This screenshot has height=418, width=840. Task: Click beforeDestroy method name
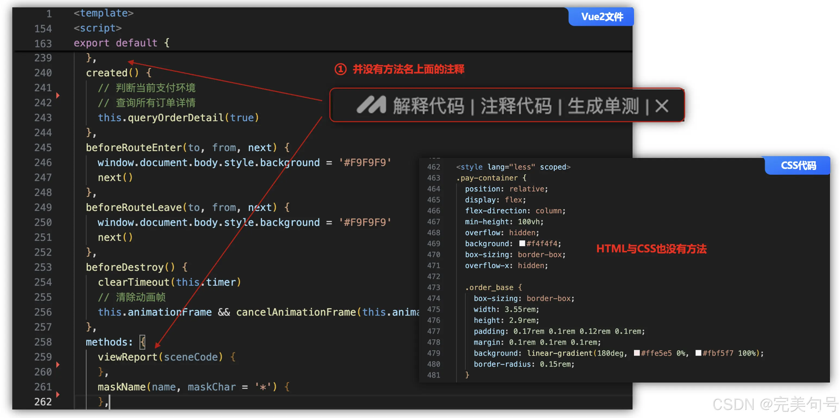coord(125,267)
